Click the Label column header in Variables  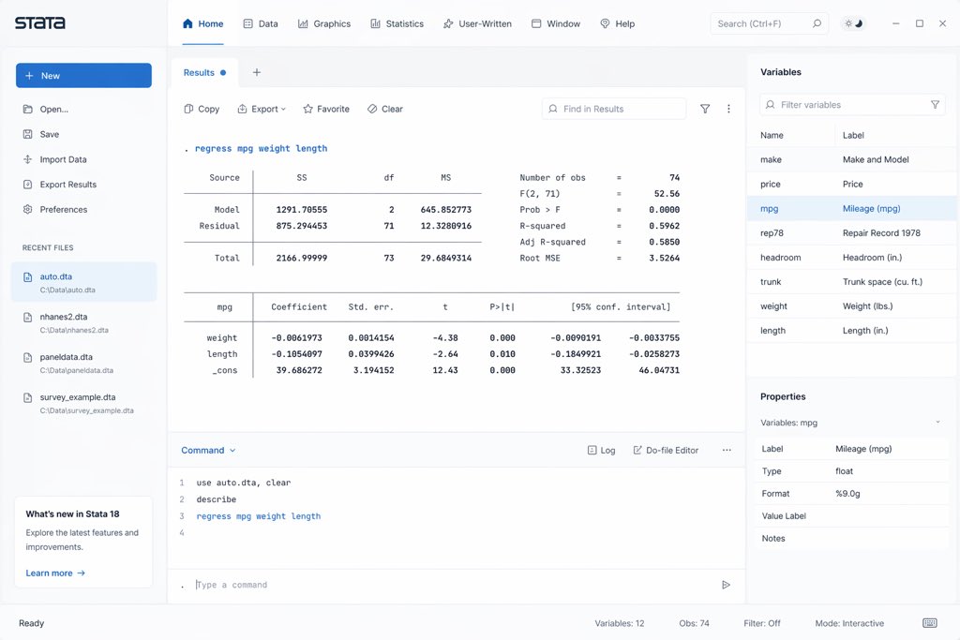click(853, 135)
